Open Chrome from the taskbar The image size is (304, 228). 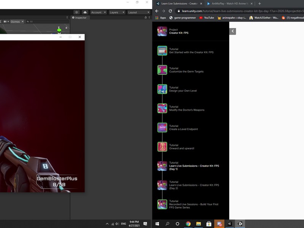click(188, 224)
